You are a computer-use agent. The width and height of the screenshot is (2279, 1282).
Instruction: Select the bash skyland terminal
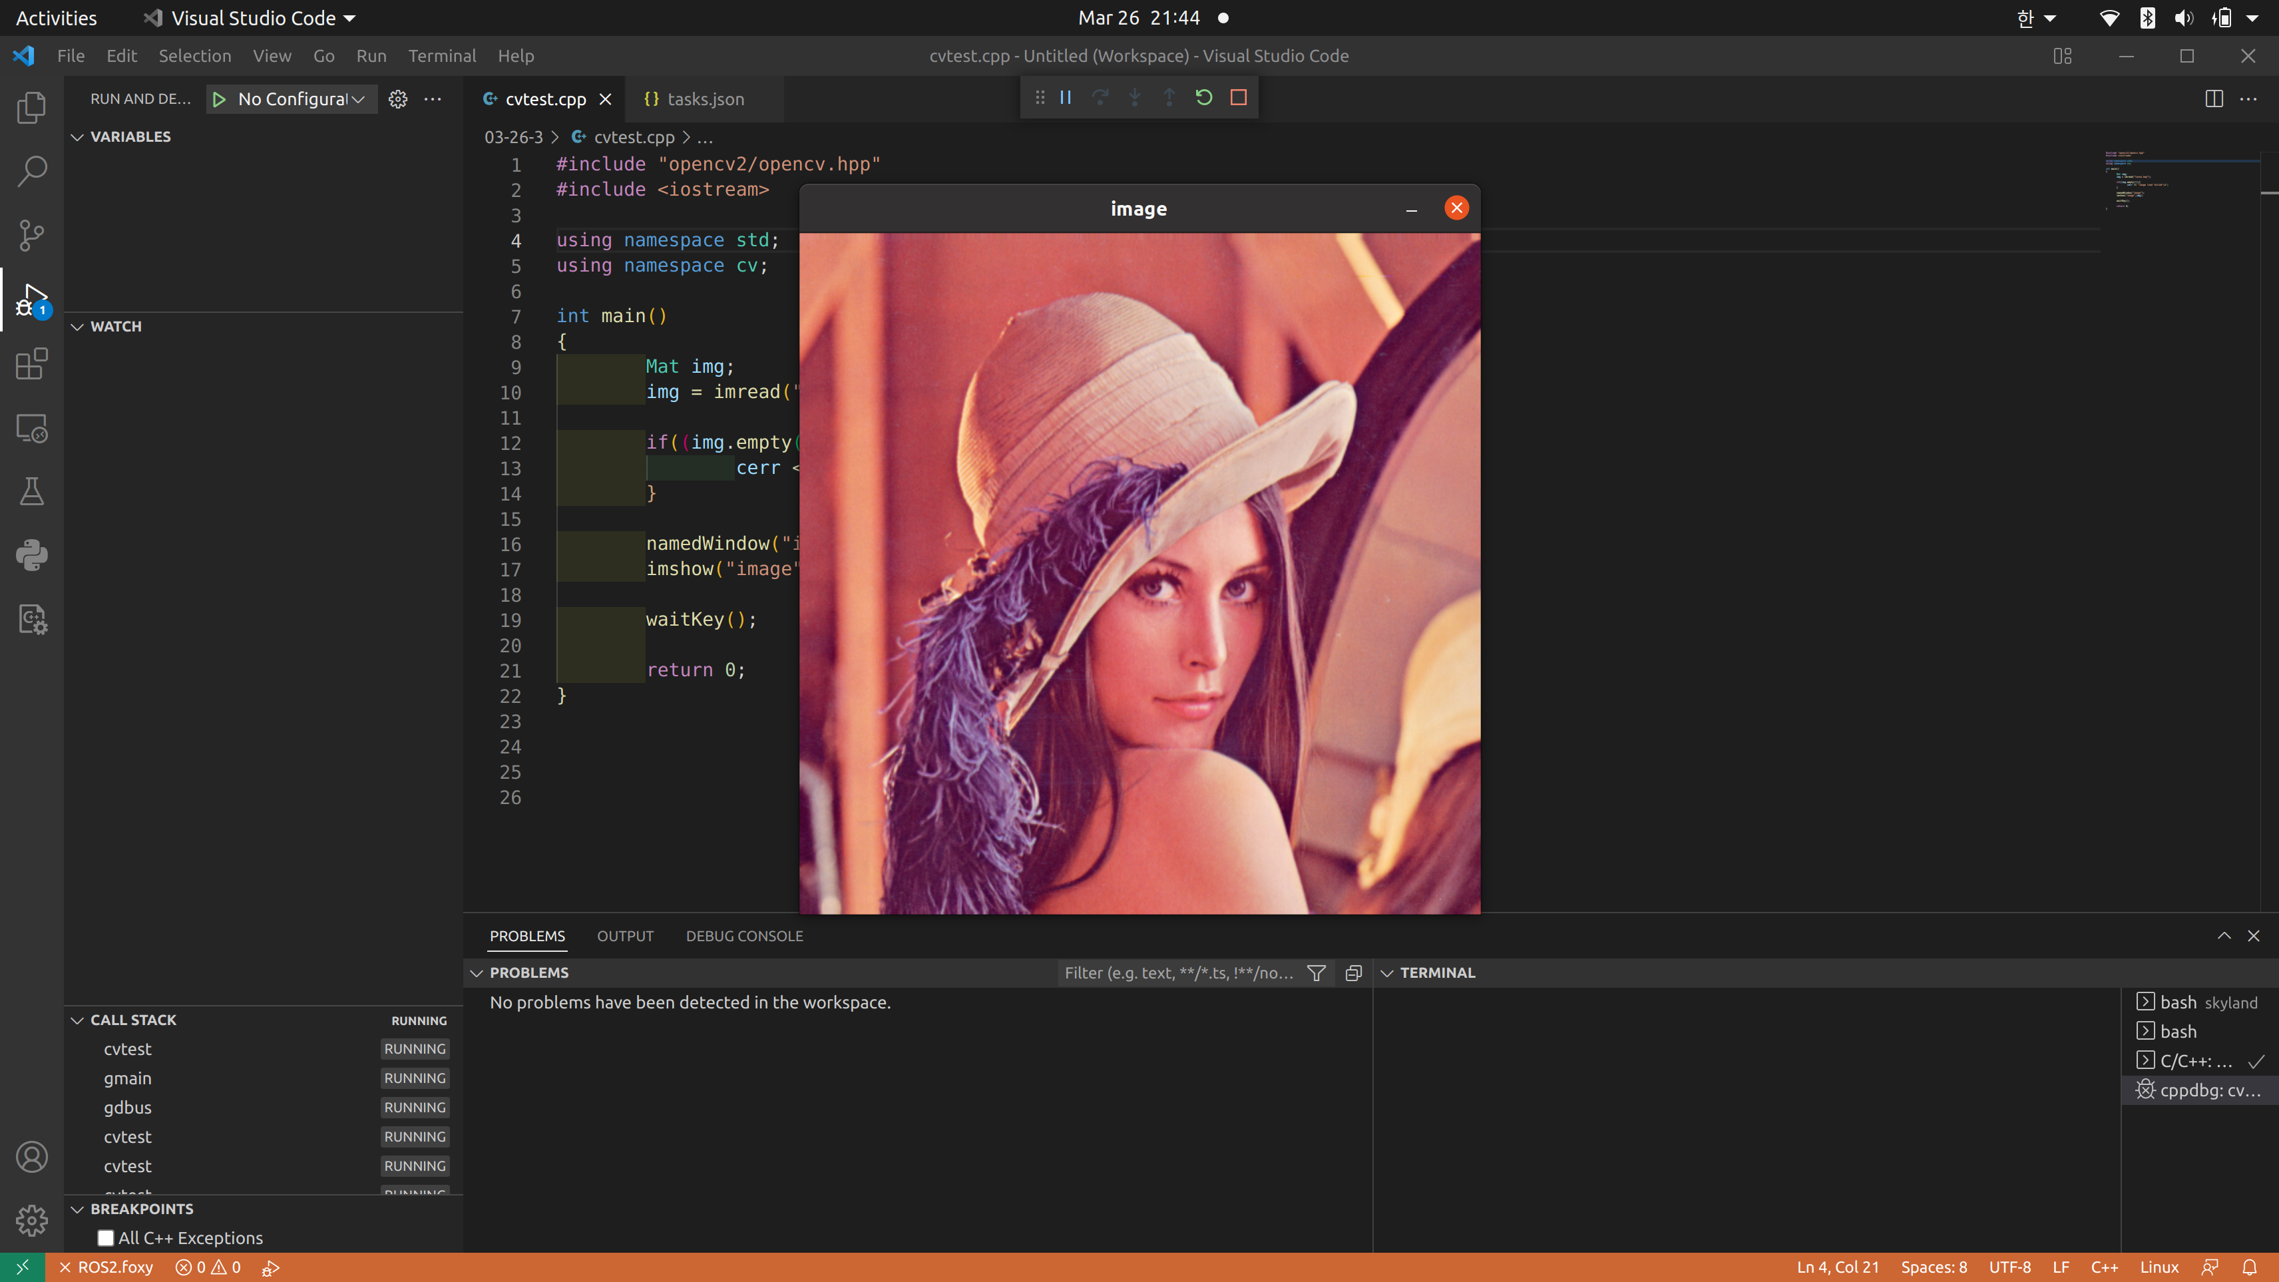click(2199, 1002)
